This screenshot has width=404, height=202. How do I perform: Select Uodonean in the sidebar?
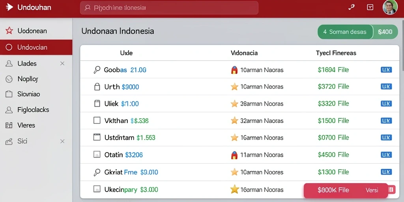pyautogui.click(x=36, y=31)
